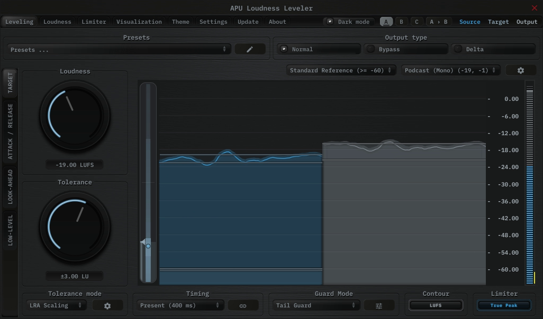This screenshot has height=319, width=543.
Task: Open the reference display settings gear
Action: (521, 70)
